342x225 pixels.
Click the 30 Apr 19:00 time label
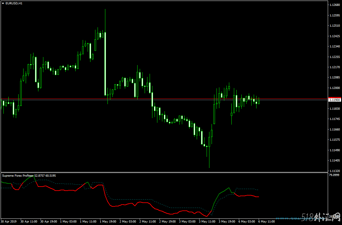pyautogui.click(x=49, y=222)
